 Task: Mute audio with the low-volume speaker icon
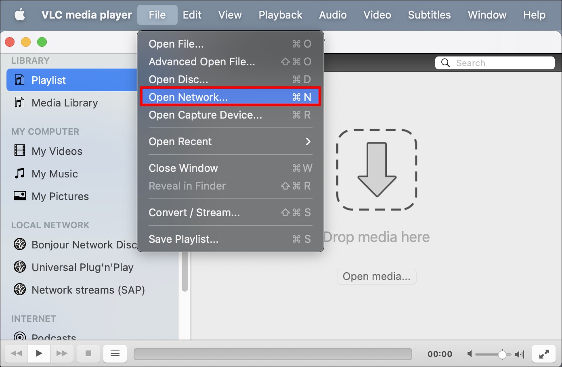click(470, 354)
